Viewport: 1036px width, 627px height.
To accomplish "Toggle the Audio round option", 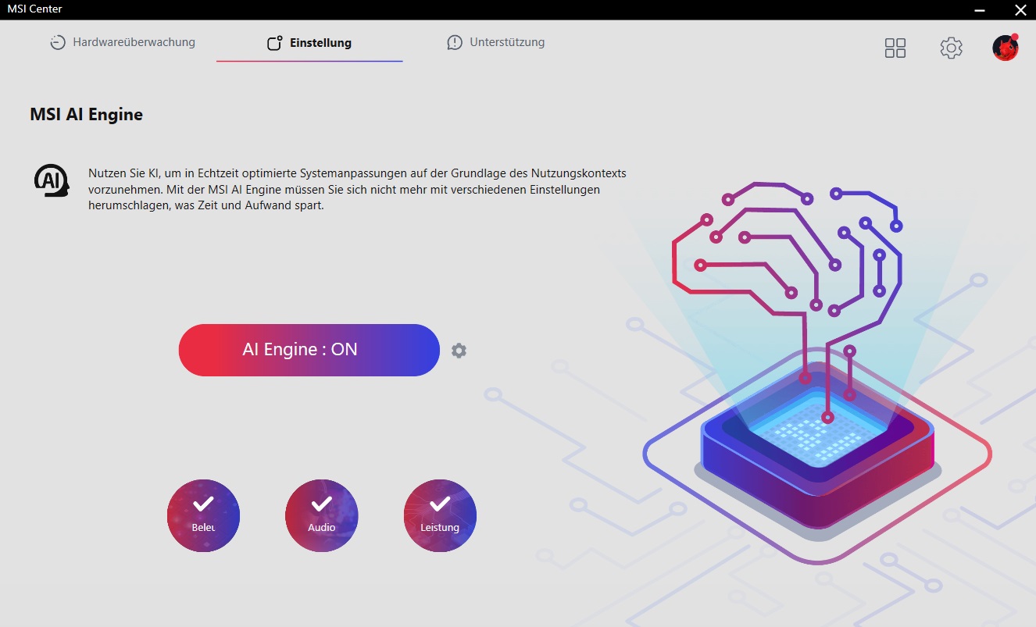I will 322,515.
